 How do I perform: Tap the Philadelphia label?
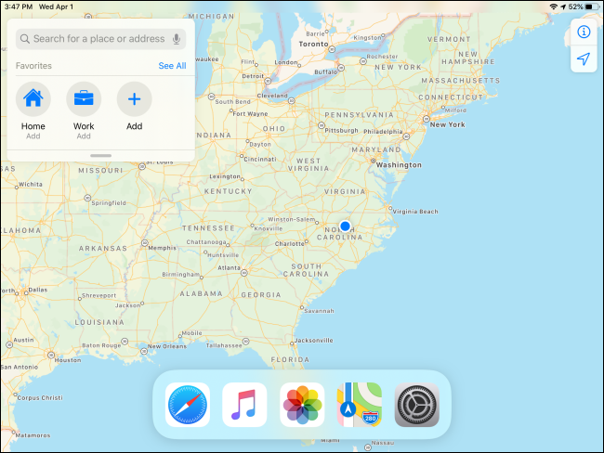coord(383,132)
